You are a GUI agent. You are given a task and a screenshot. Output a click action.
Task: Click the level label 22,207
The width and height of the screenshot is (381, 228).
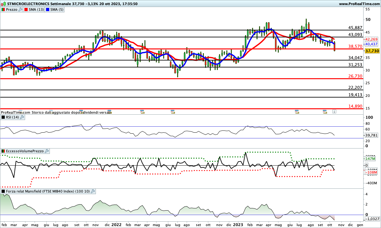355,88
